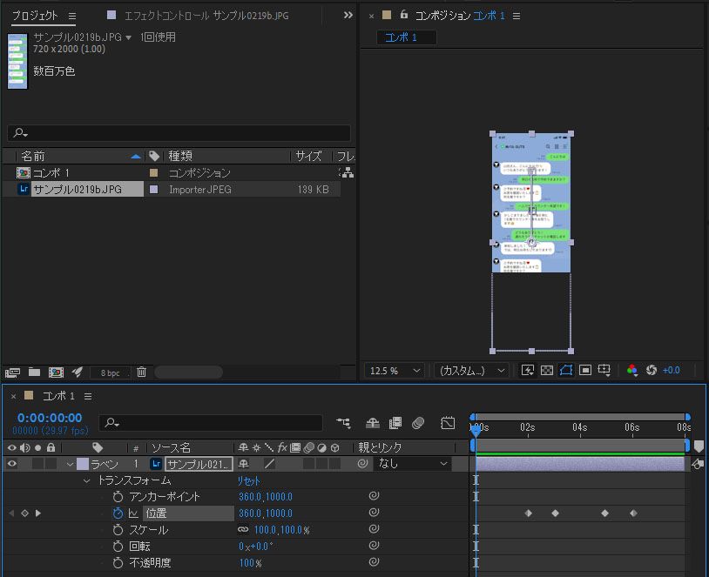Image resolution: width=709 pixels, height=577 pixels.
Task: Click the reset exposure icon in viewer
Action: pos(652,371)
